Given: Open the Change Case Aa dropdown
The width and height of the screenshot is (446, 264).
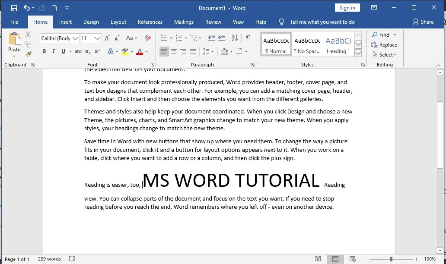Looking at the screenshot, I should coord(131,38).
